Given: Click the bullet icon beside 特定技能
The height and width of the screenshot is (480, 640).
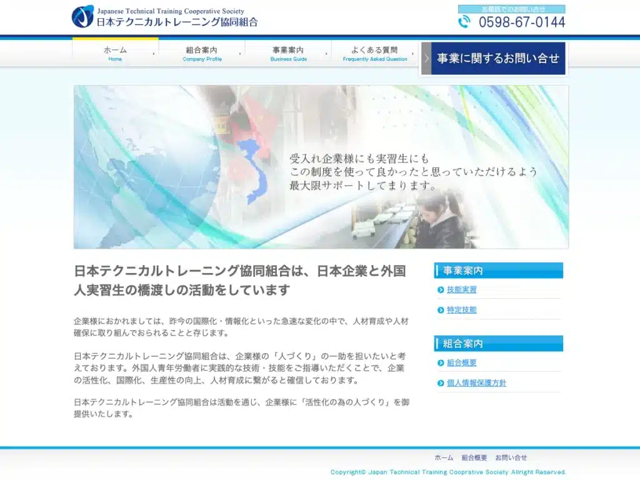Looking at the screenshot, I should click(x=441, y=310).
